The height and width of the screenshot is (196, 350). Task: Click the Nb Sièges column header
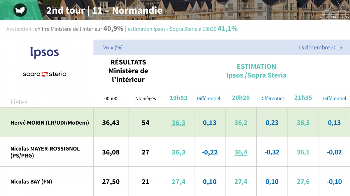point(146,98)
